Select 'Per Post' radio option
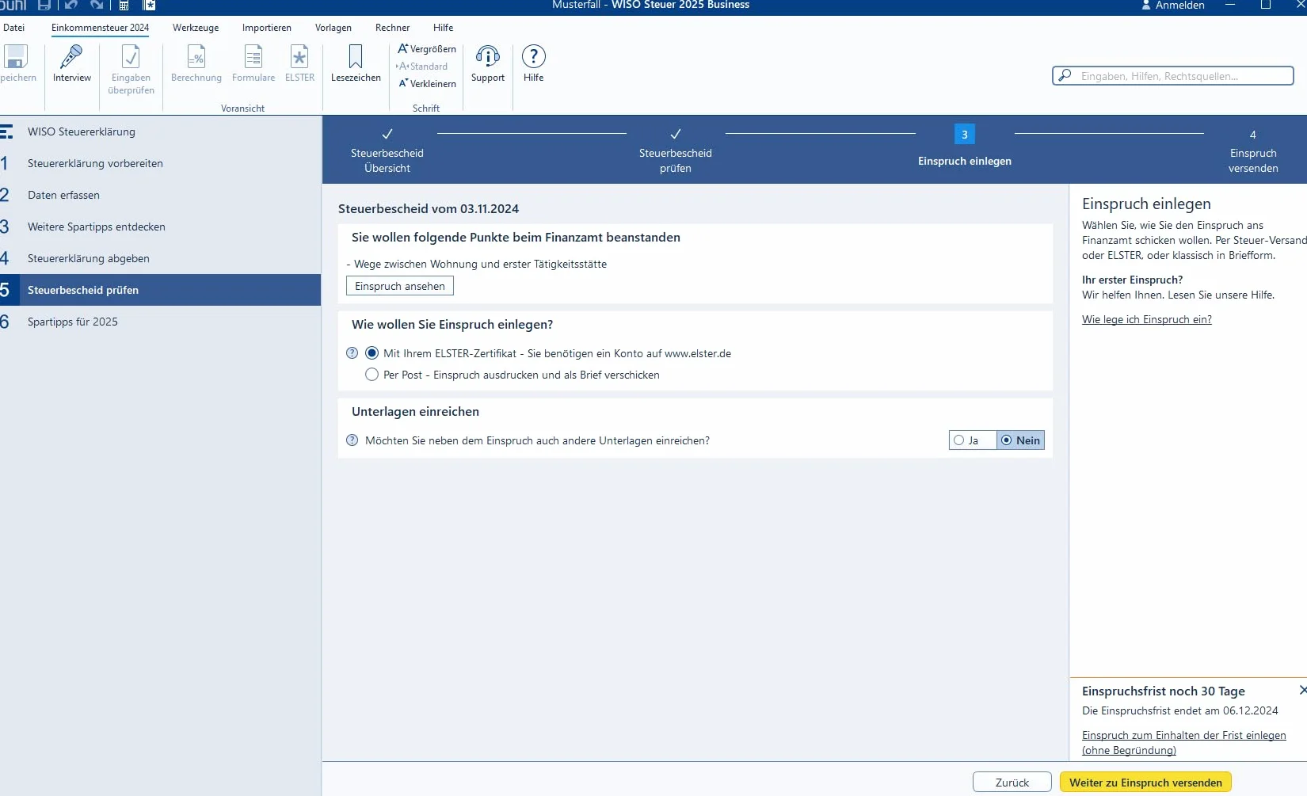The height and width of the screenshot is (796, 1307). point(372,375)
